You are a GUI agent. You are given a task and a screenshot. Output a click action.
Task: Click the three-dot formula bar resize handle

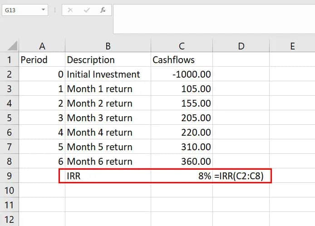click(x=55, y=10)
